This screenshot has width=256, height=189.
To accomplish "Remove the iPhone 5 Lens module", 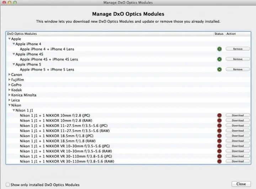I will [x=238, y=69].
